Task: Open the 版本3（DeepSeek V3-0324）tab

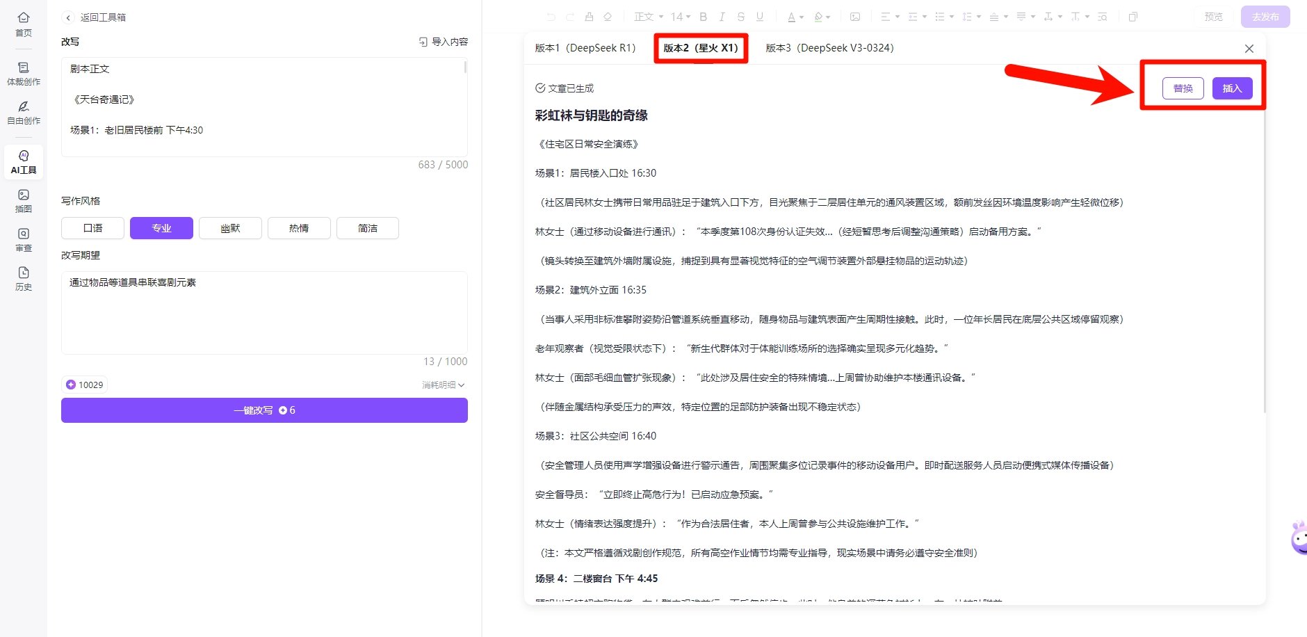Action: (829, 48)
